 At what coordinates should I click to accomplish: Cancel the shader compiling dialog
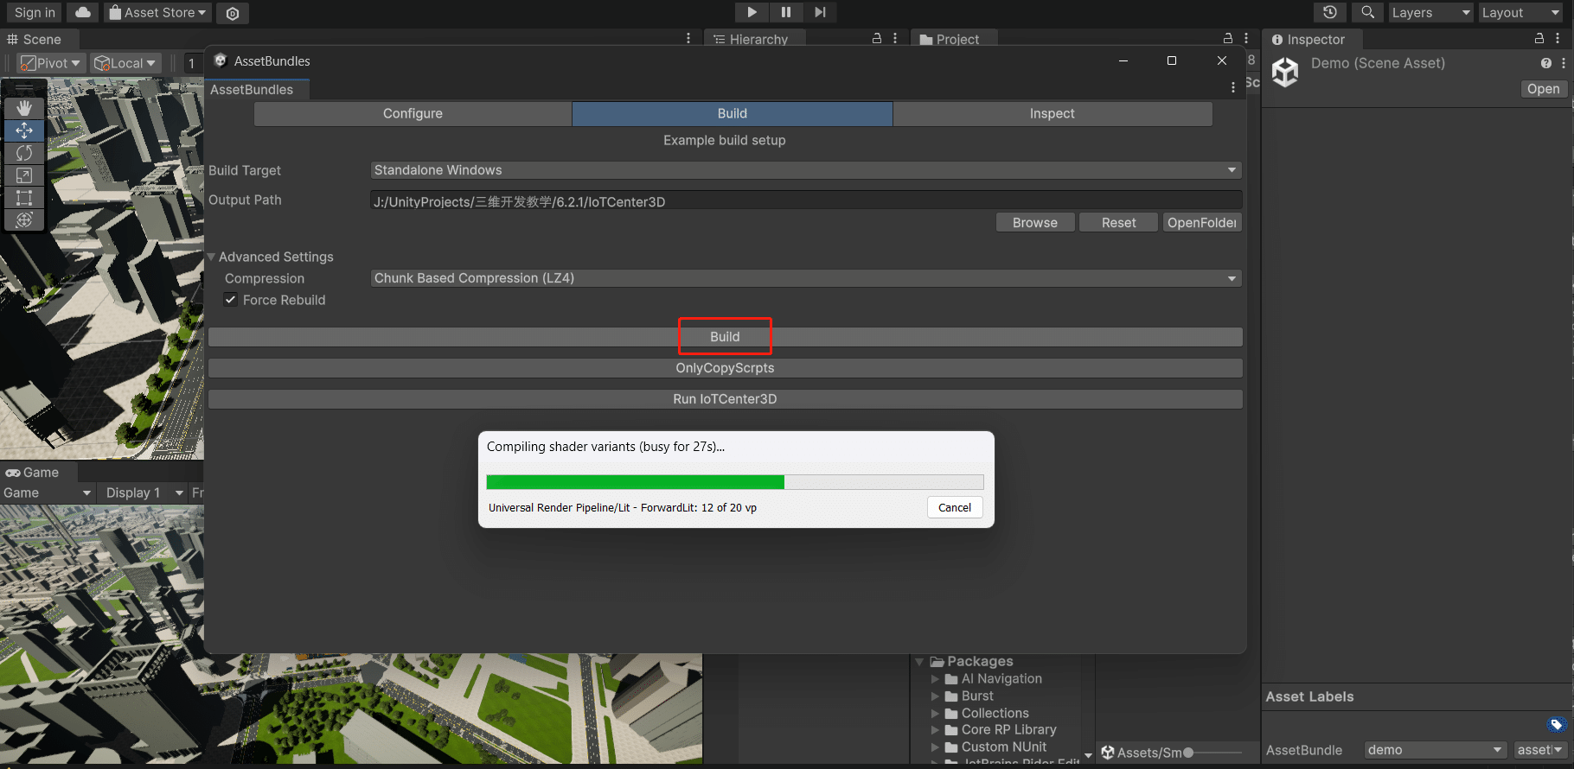[955, 507]
